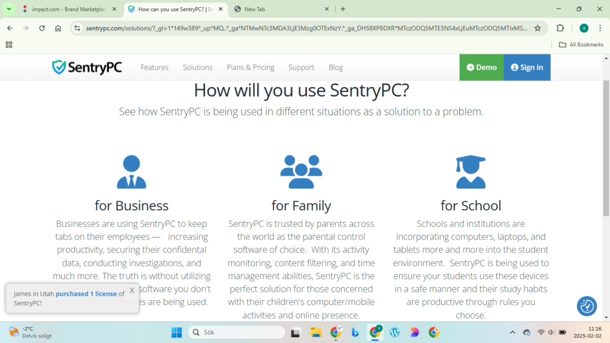
Task: Open Task View on the taskbar
Action: pyautogui.click(x=295, y=332)
